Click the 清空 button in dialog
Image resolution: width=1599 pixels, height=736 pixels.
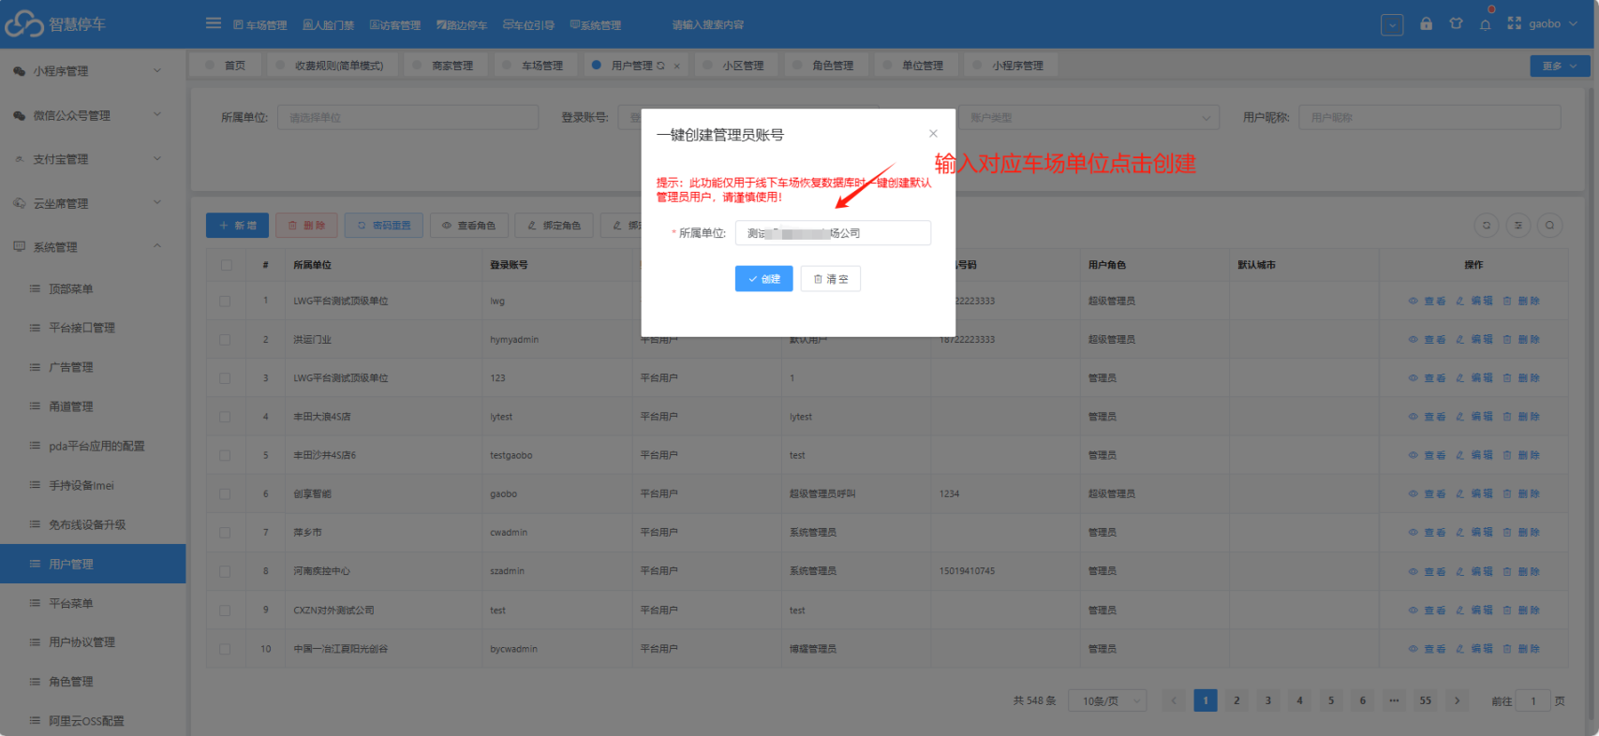click(x=831, y=279)
